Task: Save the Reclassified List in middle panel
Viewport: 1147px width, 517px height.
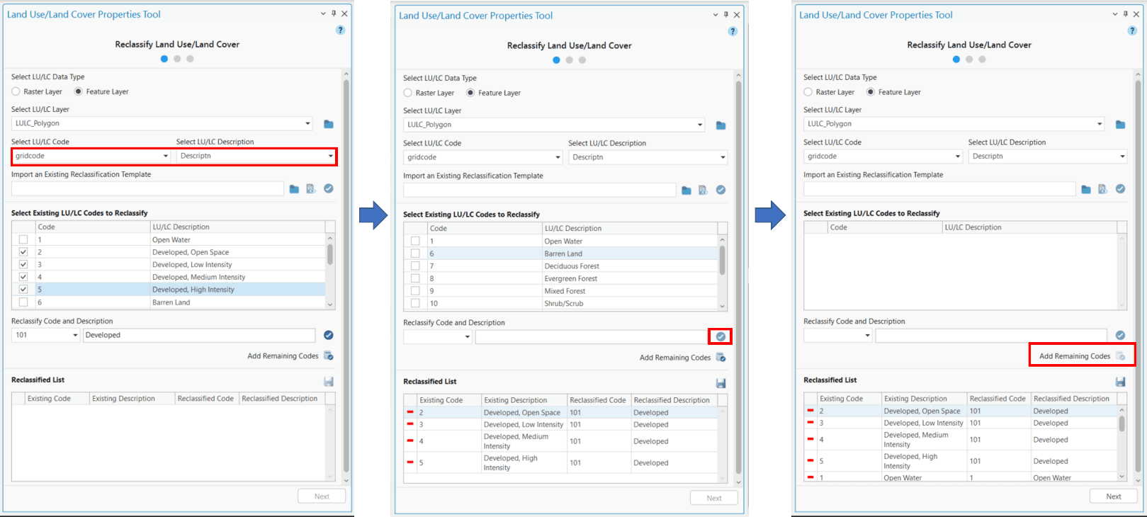Action: coord(721,383)
